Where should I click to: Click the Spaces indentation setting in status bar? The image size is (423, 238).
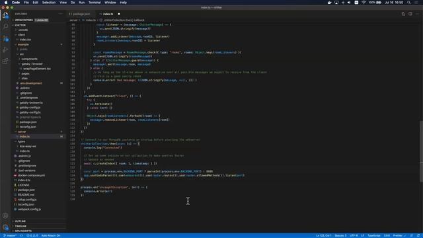tap(340, 235)
